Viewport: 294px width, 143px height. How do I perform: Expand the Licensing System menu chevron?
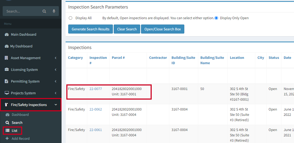click(55, 70)
